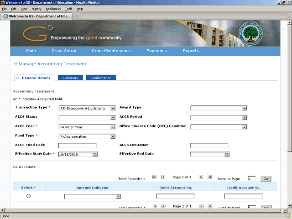
Task: Click the Debit Account No. input field
Action: (x=175, y=196)
